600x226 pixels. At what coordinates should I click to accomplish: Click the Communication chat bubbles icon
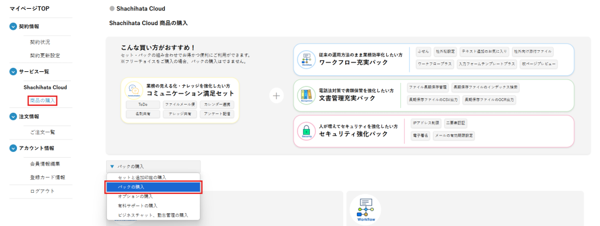point(134,91)
